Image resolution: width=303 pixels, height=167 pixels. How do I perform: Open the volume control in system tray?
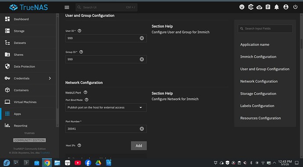pyautogui.click(x=245, y=163)
